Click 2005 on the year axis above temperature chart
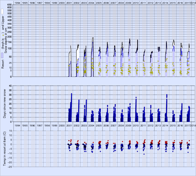196x176 pixels. 99,125
